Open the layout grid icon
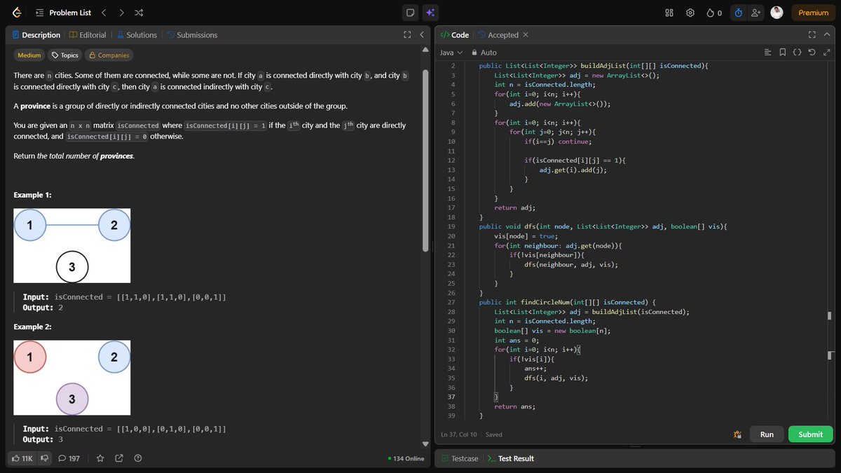The height and width of the screenshot is (473, 841). click(669, 13)
